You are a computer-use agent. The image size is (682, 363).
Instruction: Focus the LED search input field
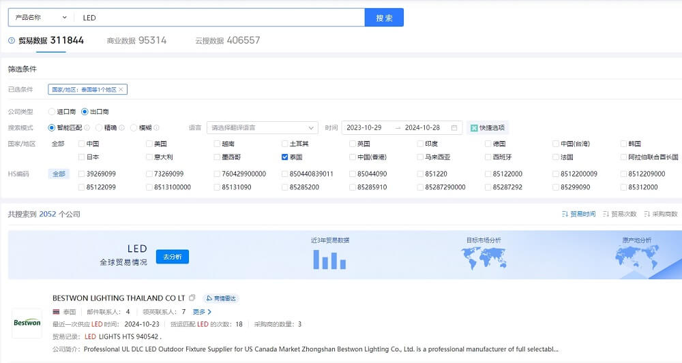tap(219, 18)
